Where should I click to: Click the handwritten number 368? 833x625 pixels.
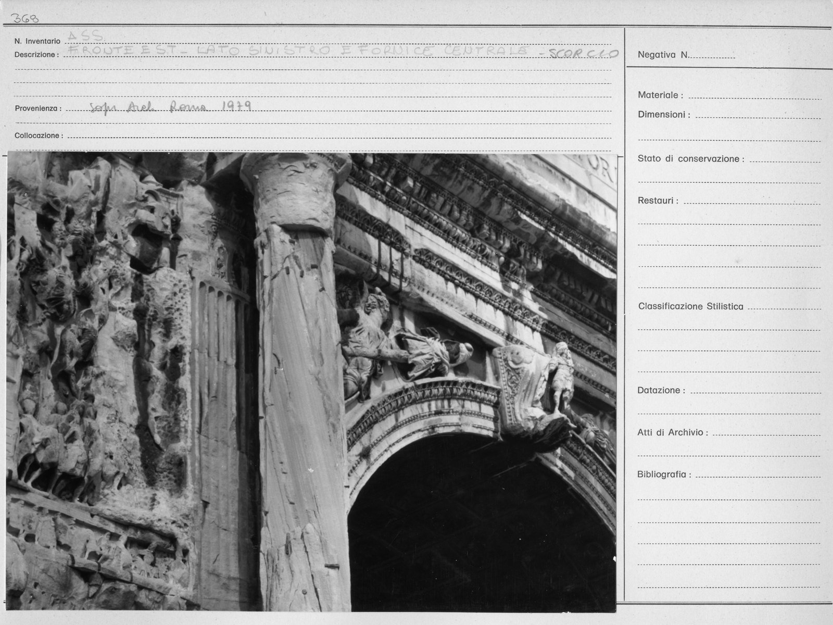point(26,19)
